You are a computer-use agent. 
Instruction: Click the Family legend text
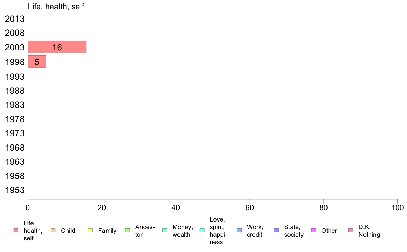click(x=107, y=231)
